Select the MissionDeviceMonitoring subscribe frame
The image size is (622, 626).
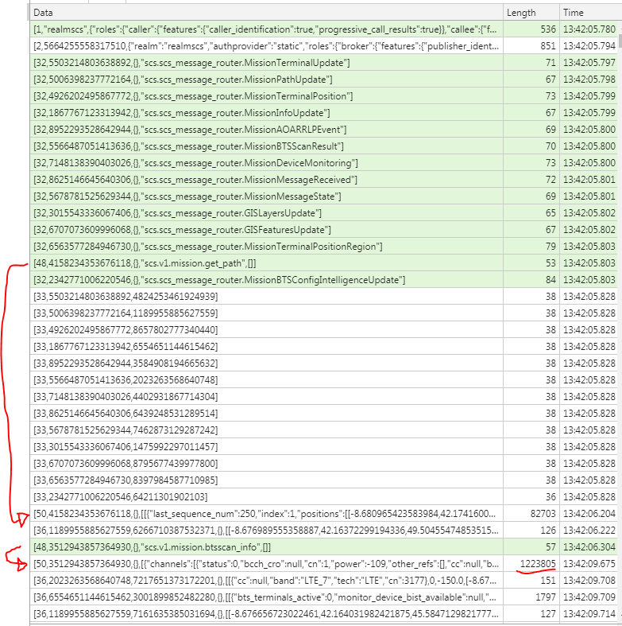point(323,163)
